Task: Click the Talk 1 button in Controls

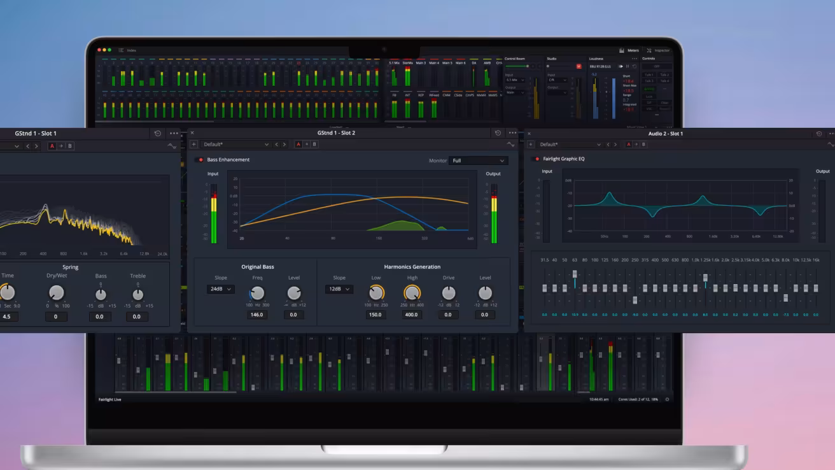Action: click(649, 75)
